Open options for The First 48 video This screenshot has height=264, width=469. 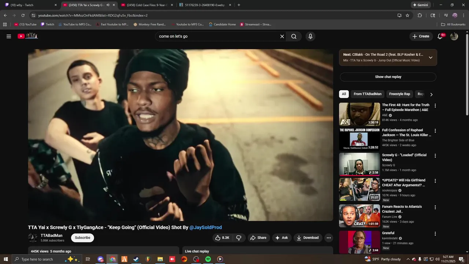[x=435, y=106]
